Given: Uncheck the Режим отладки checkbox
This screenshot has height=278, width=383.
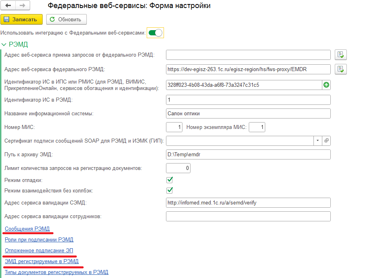Looking at the screenshot, I should pyautogui.click(x=170, y=180).
